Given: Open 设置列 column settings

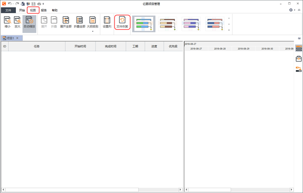Looking at the screenshot, I should coord(107,22).
